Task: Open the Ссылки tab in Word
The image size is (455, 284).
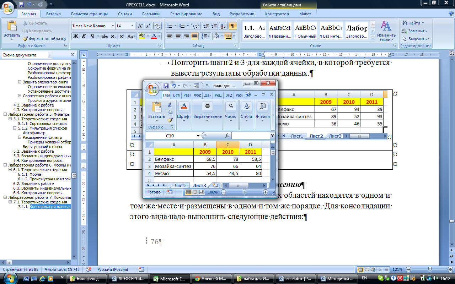Action: 125,14
